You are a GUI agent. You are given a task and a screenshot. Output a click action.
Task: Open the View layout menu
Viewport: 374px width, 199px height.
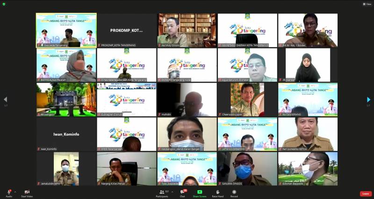pos(366,4)
